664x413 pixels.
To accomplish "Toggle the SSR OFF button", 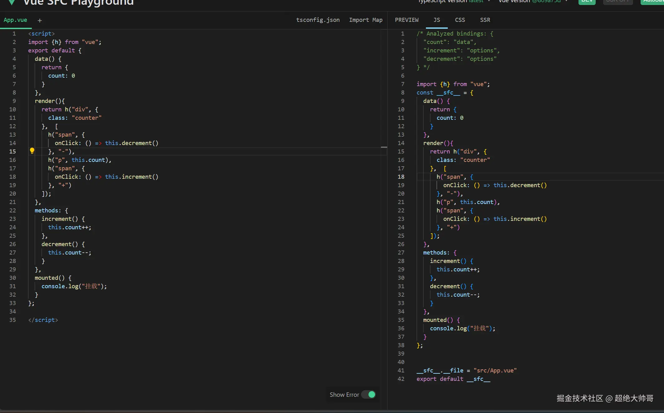I will click(618, 2).
